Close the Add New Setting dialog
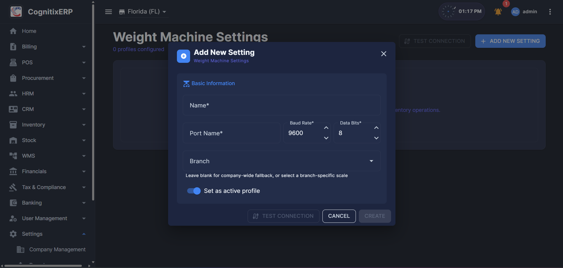 pos(383,54)
